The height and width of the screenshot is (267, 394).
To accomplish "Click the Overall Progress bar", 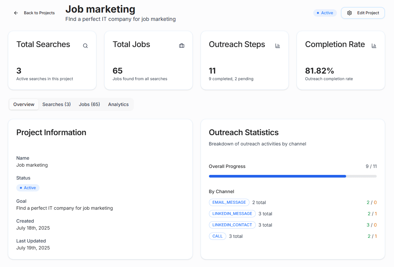I will 293,176.
